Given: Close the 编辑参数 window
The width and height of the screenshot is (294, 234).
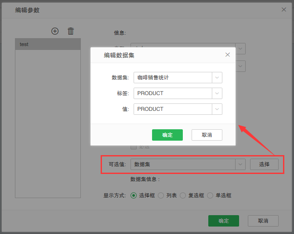Looking at the screenshot, I should (284, 9).
